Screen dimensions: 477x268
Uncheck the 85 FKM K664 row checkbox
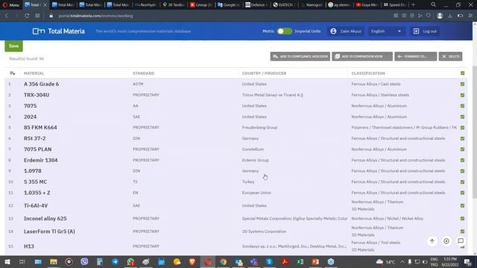click(462, 127)
